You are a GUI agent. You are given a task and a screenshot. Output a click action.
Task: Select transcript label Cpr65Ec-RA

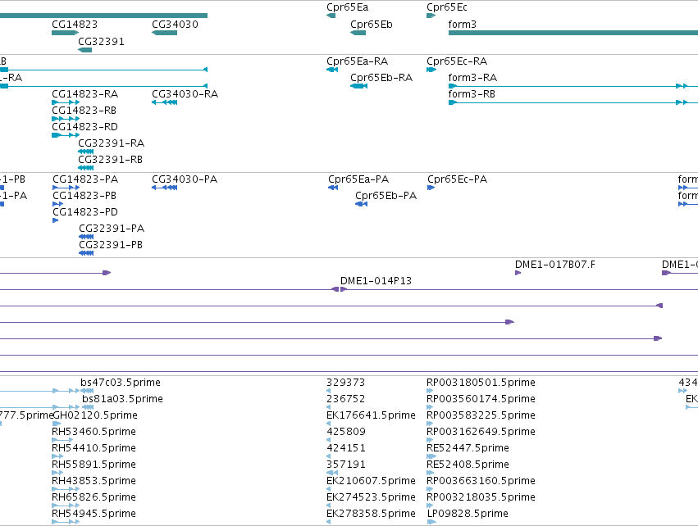click(x=457, y=61)
